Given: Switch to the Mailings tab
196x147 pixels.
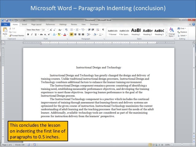Looking at the screenshot, I should pyautogui.click(x=63, y=24).
